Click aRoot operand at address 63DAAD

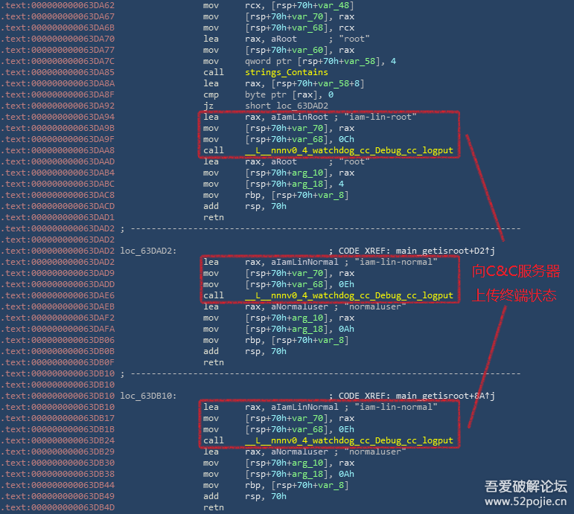click(284, 161)
